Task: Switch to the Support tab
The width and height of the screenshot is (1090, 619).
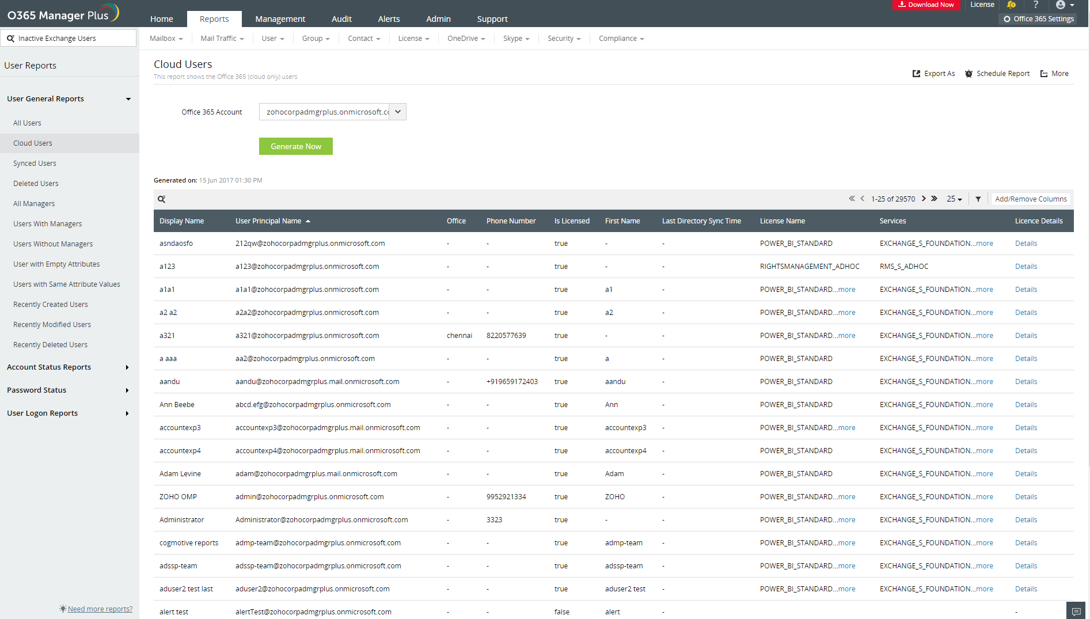Action: click(492, 19)
